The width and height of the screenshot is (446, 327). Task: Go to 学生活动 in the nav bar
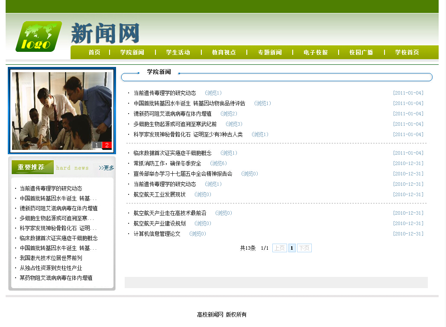coord(178,53)
